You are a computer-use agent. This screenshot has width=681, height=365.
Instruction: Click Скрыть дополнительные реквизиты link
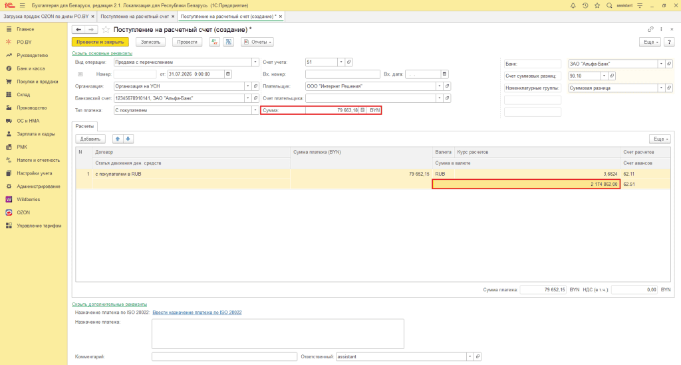coord(110,305)
